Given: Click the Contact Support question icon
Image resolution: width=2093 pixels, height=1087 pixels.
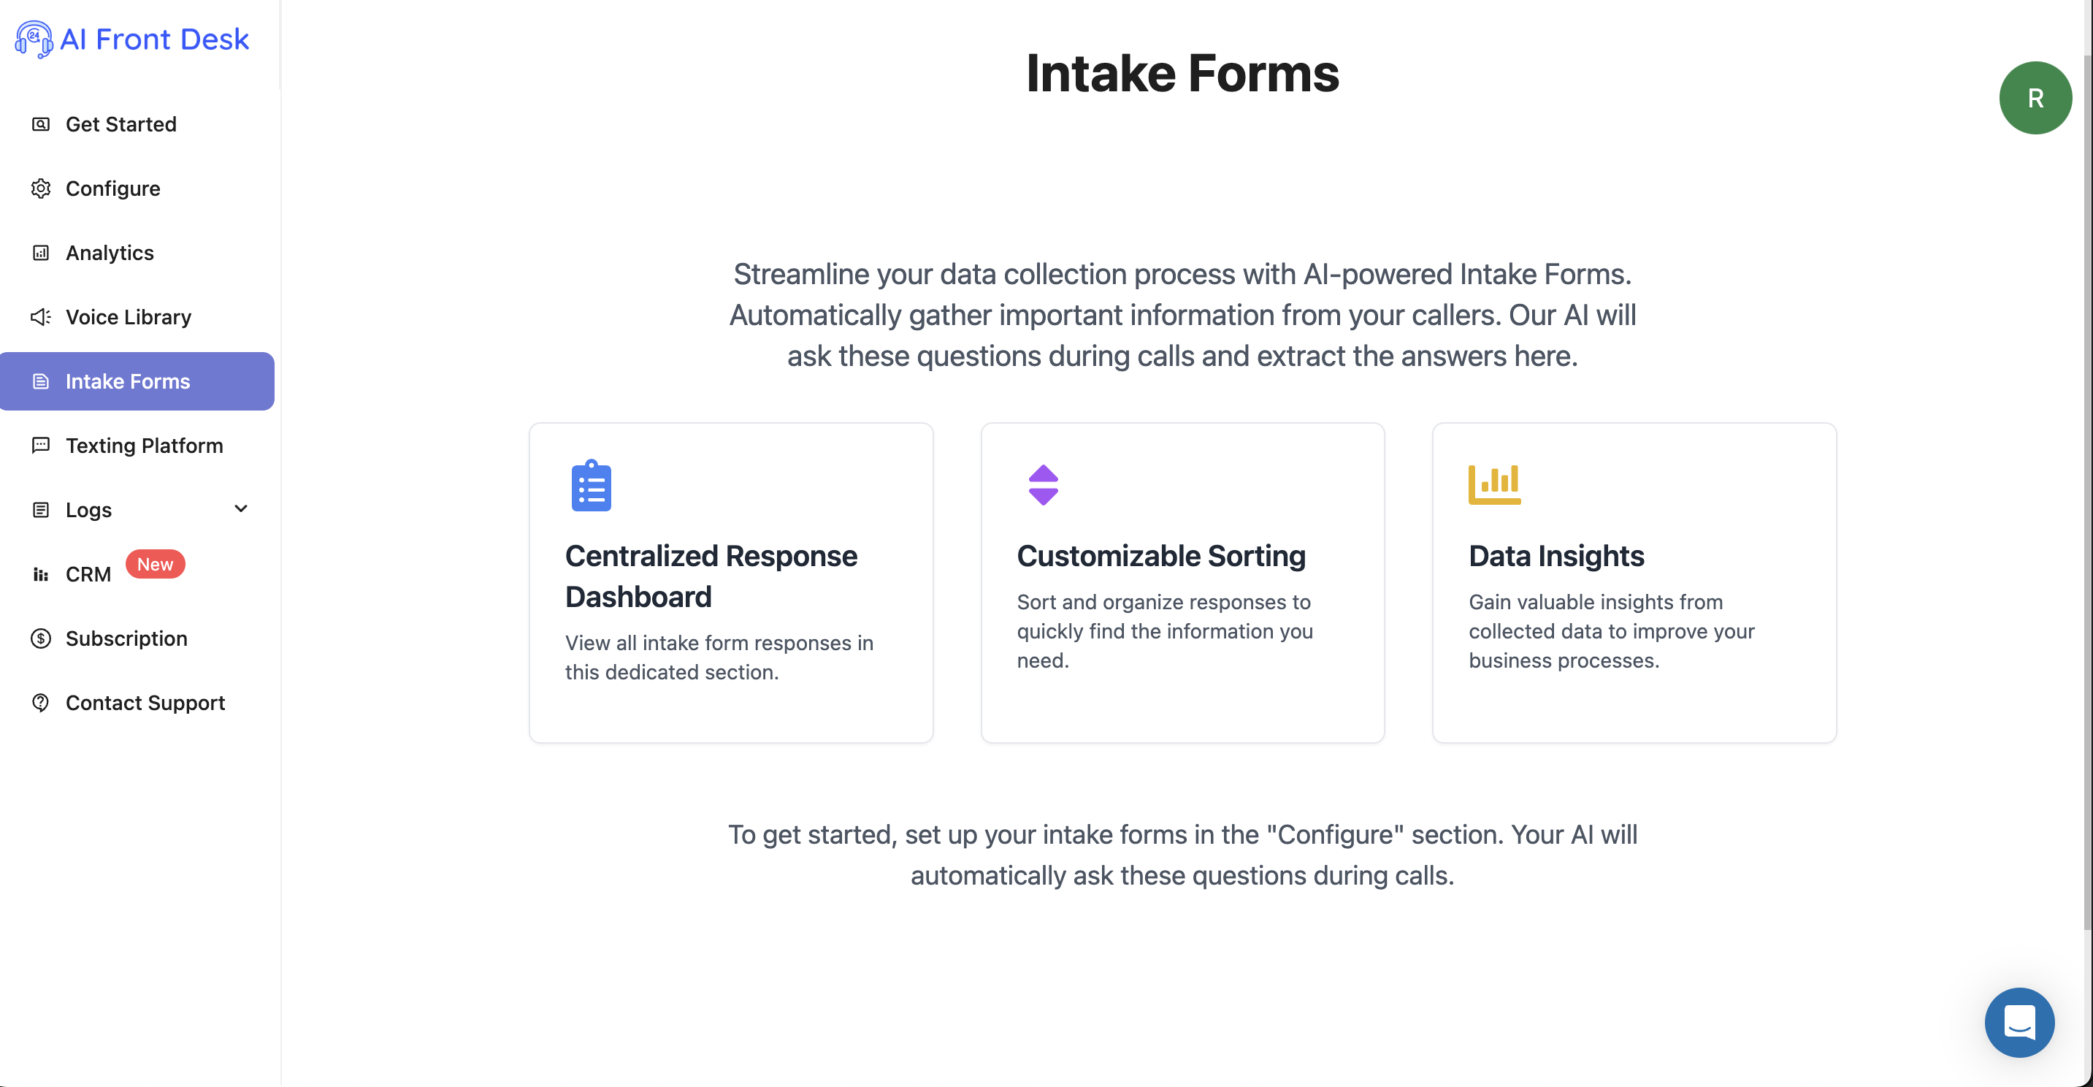Looking at the screenshot, I should 41,703.
